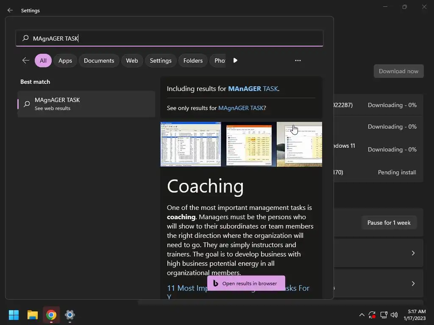434x325 pixels.
Task: Click Bing logo on Open results button
Action: point(216,283)
